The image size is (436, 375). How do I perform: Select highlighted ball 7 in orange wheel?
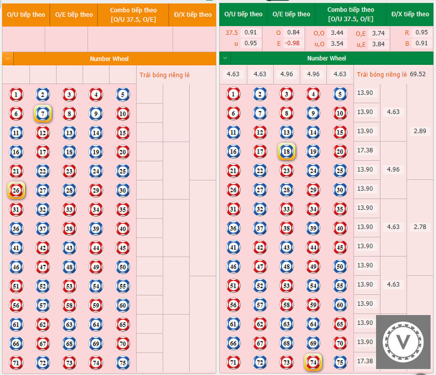pyautogui.click(x=43, y=113)
